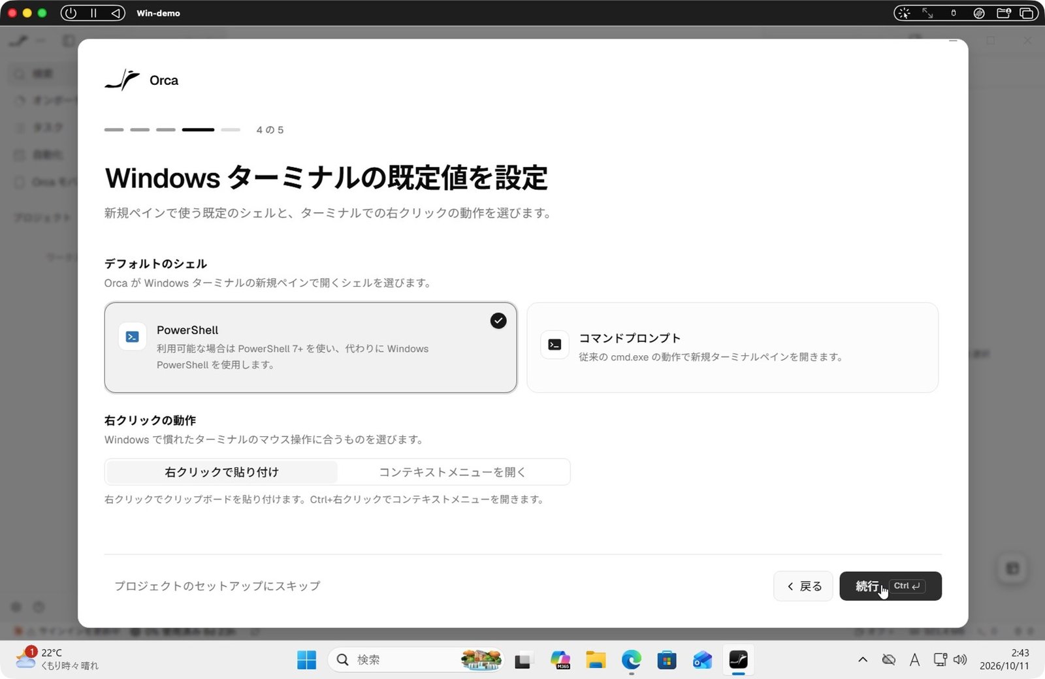Viewport: 1045px width, 679px height.
Task: Open Outlook from the taskbar
Action: (702, 660)
